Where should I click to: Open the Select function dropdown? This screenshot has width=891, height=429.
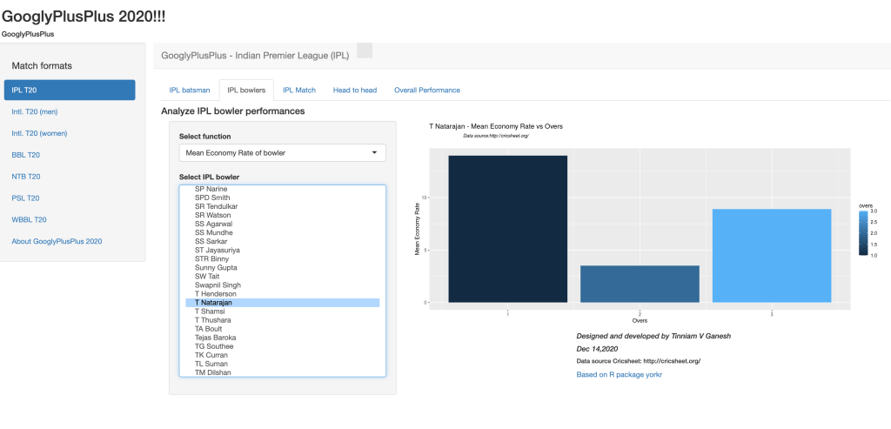[282, 153]
